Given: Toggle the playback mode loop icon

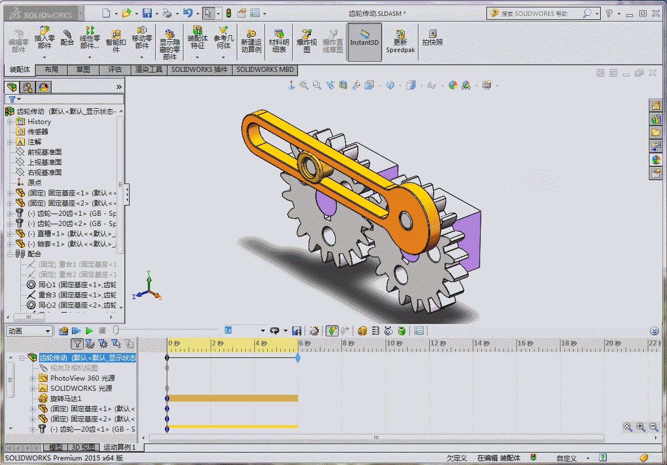Looking at the screenshot, I should click(x=275, y=331).
